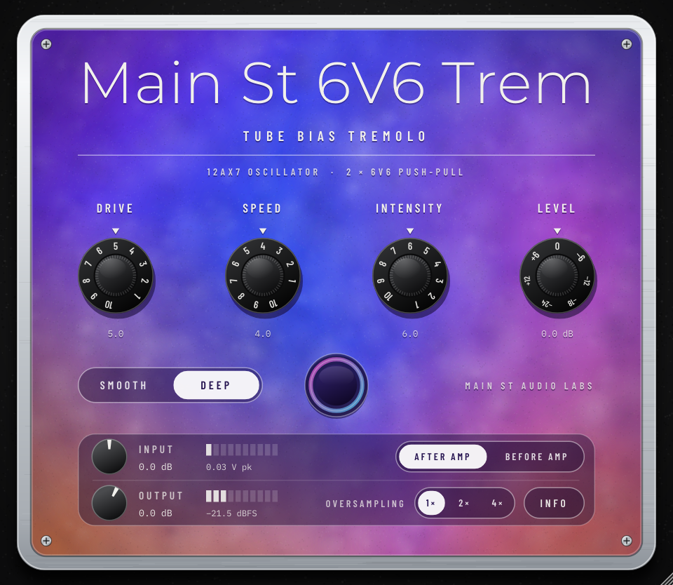The width and height of the screenshot is (673, 585).
Task: Click the INPUT 0.0 dB value
Action: [x=156, y=467]
